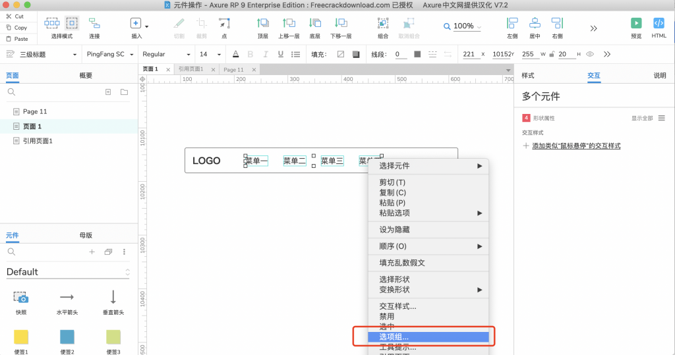The image size is (675, 355).
Task: Select 引用页面1 in the pages list
Action: point(38,141)
